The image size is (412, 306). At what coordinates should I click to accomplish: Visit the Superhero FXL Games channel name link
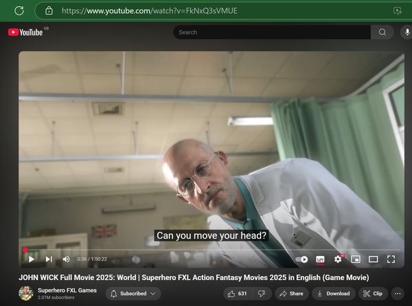[x=67, y=290]
